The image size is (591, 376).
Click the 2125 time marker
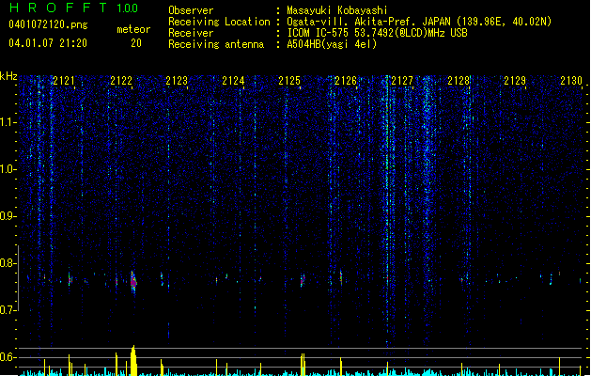click(x=289, y=80)
